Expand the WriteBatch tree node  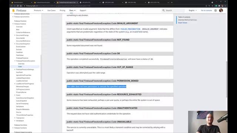tap(15, 121)
